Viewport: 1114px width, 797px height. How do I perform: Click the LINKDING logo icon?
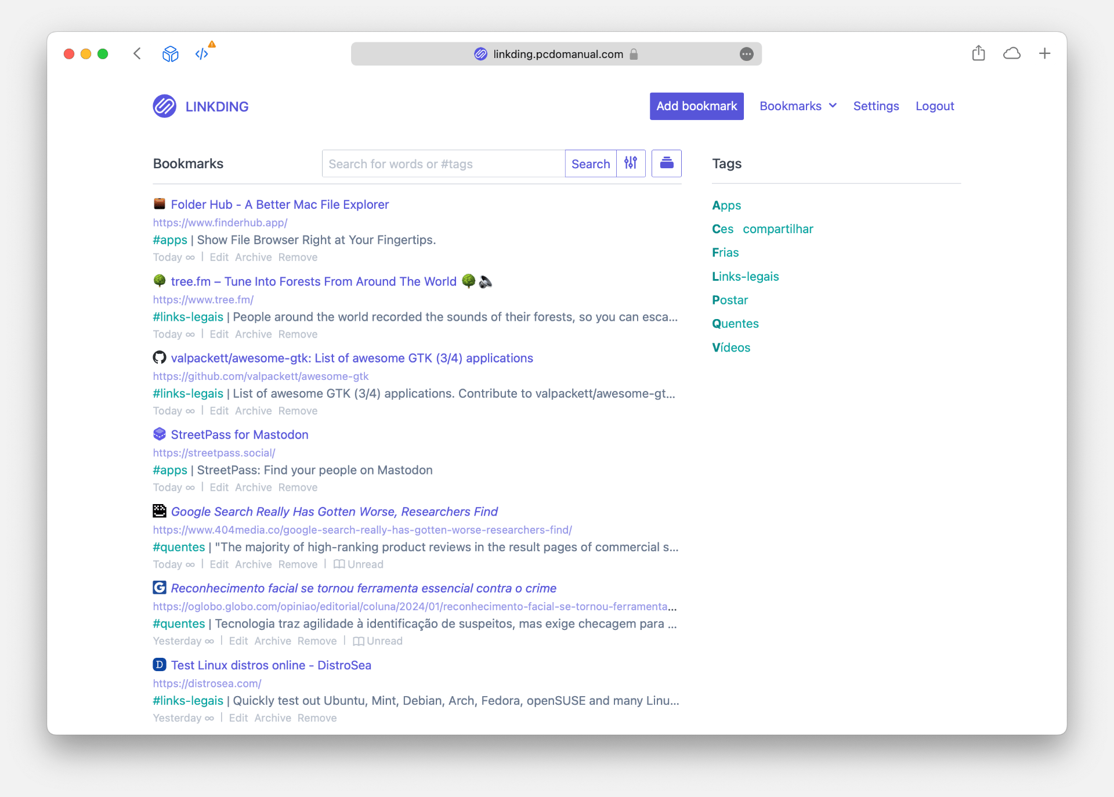point(164,106)
